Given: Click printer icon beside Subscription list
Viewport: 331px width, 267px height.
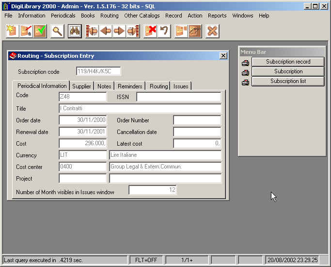Looking at the screenshot, I should (246, 82).
